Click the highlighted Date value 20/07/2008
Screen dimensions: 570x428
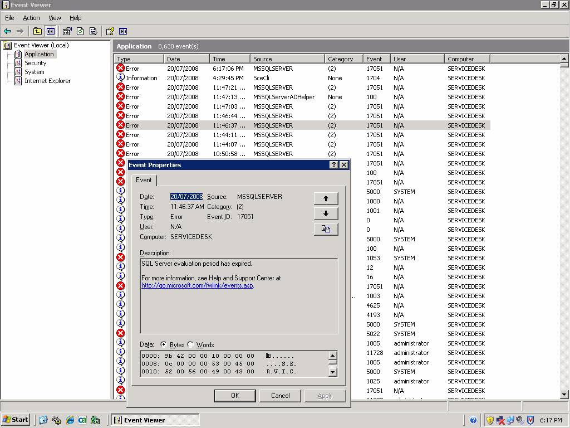point(186,197)
